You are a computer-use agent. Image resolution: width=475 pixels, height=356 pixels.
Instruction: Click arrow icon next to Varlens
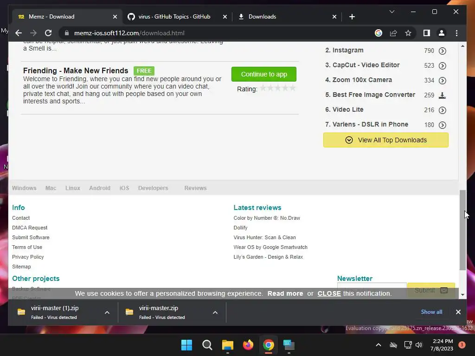pos(442,125)
